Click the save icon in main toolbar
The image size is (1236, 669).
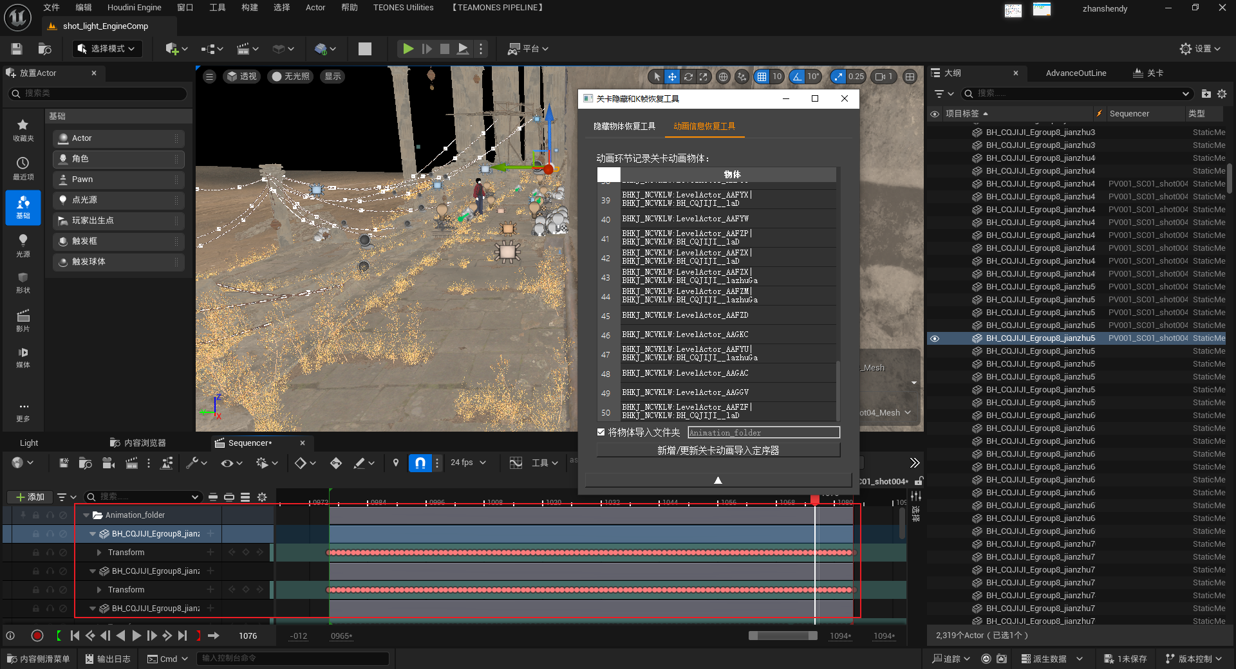[17, 49]
